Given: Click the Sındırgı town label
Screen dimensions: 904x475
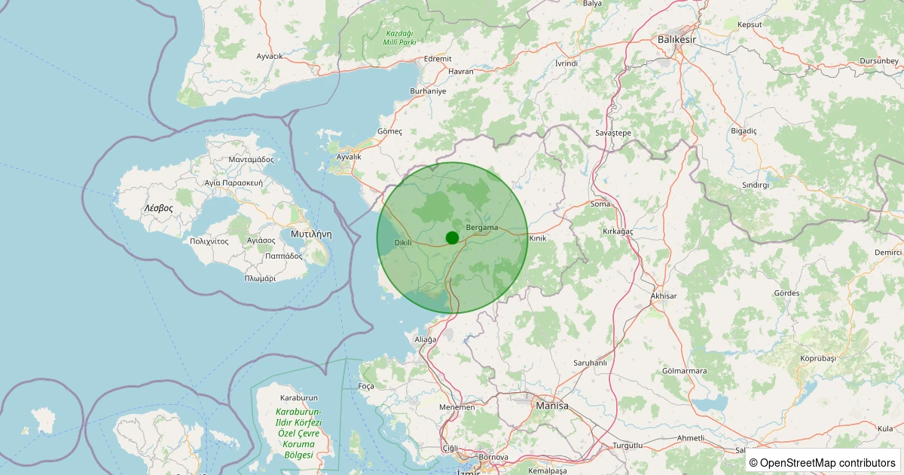Looking at the screenshot, I should pyautogui.click(x=754, y=185).
